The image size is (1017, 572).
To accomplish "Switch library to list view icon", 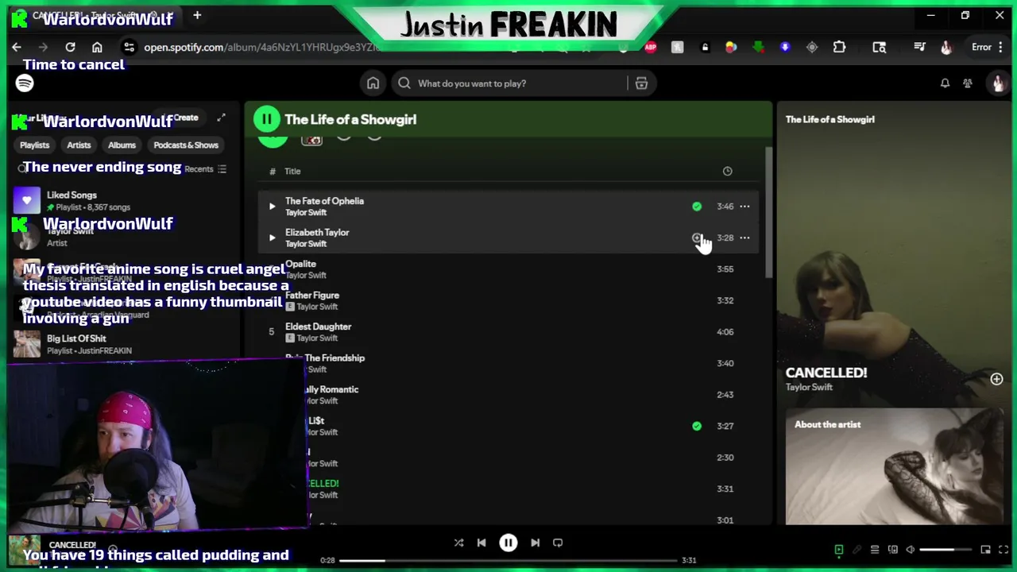I will click(222, 168).
